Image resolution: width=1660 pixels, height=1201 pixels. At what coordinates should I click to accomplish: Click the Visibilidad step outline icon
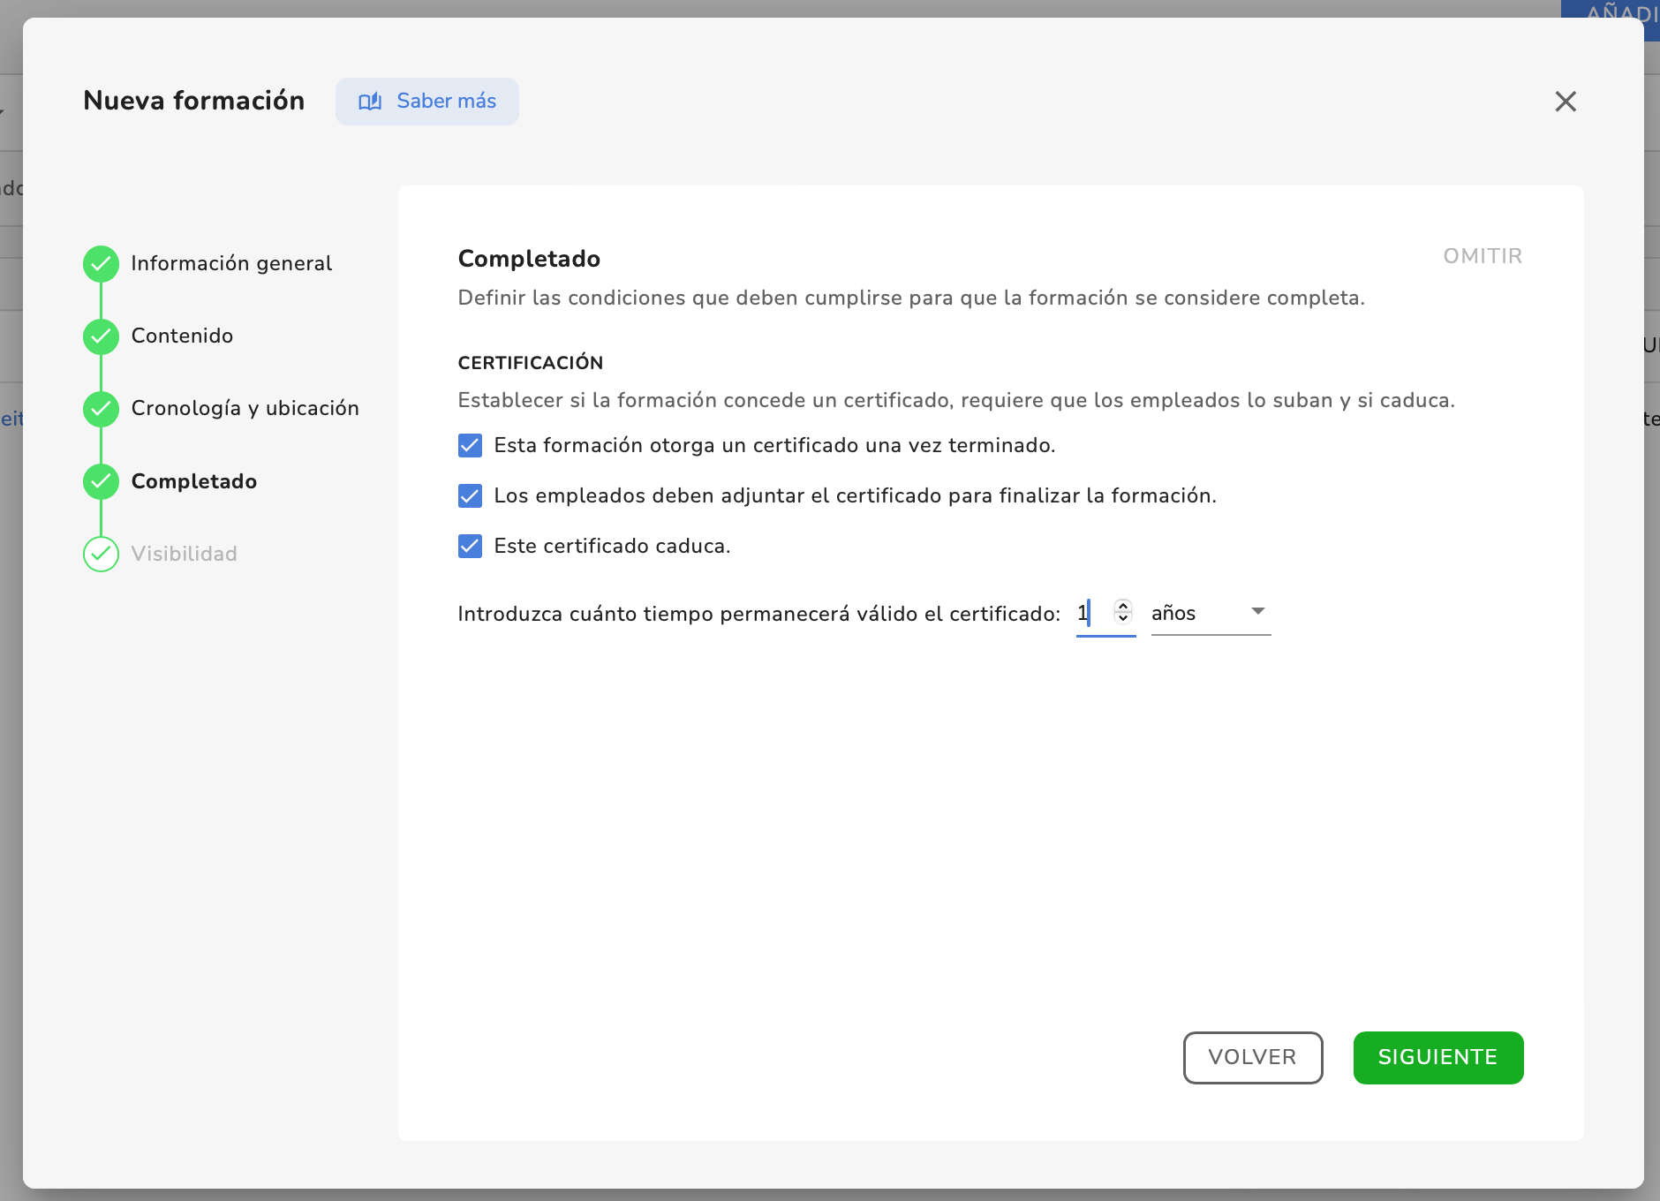(x=102, y=555)
